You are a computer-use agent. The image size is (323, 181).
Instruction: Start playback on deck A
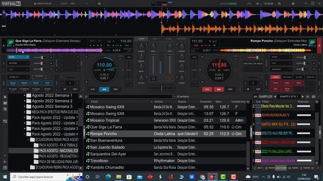coord(104,89)
